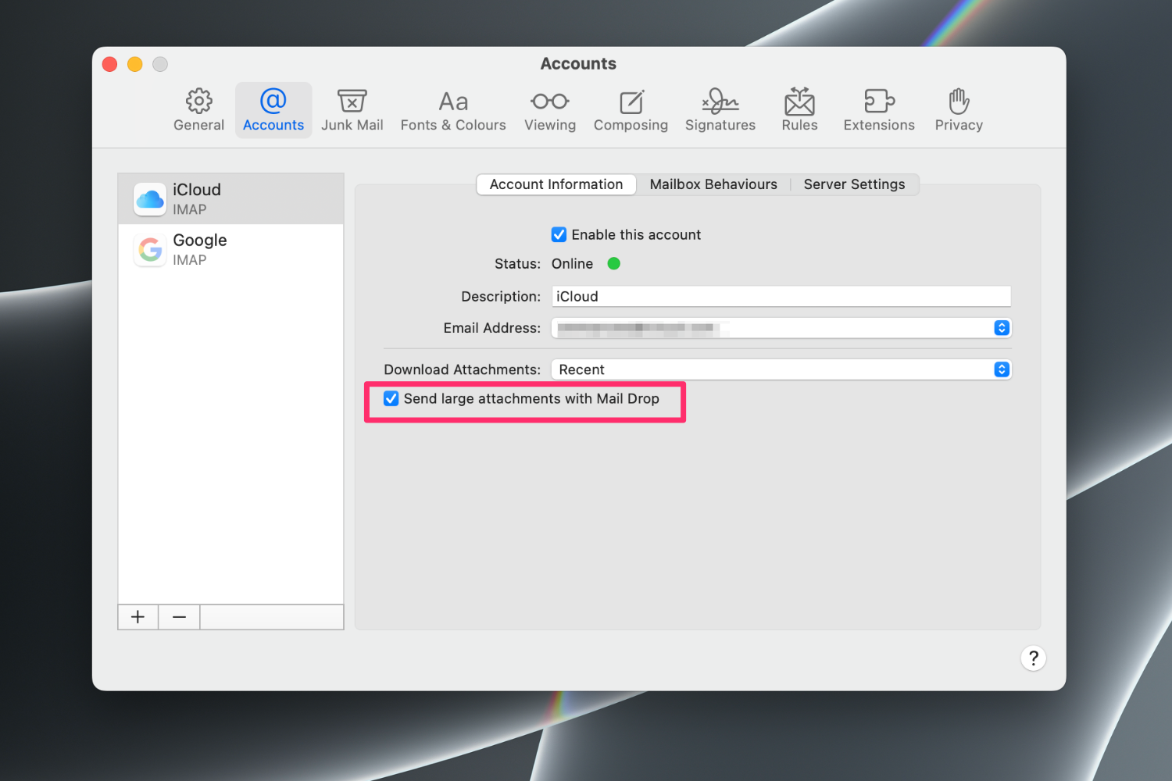Click the Viewing preferences icon
The width and height of the screenshot is (1172, 781).
[550, 109]
